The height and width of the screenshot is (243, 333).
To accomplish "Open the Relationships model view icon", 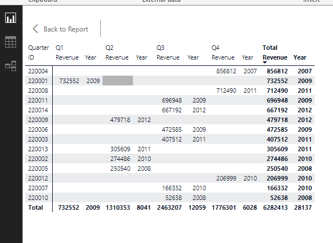I will 10,66.
